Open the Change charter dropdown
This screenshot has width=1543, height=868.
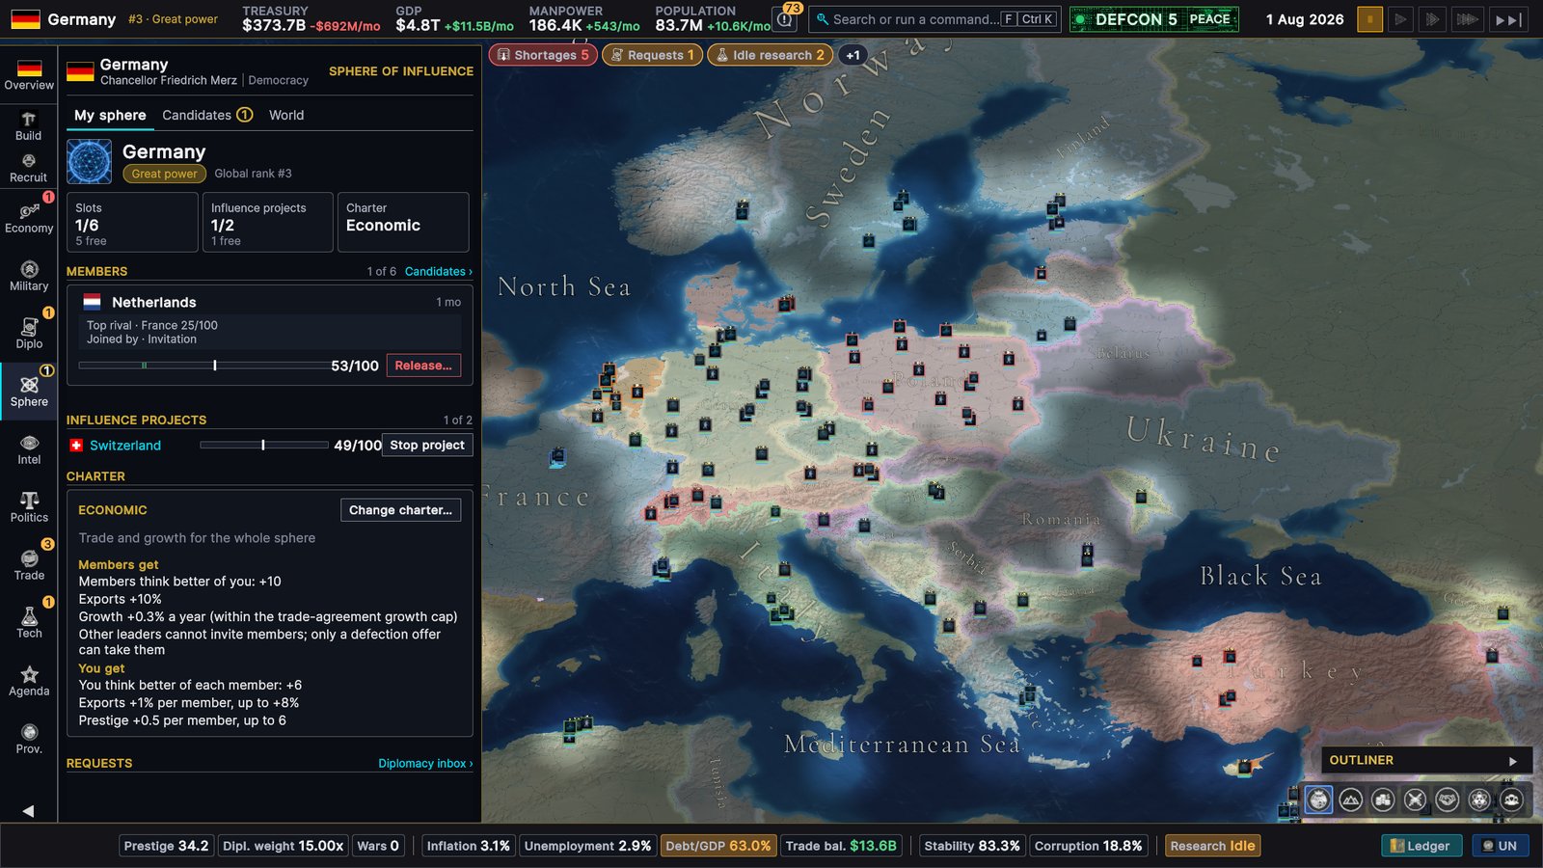[x=400, y=509]
